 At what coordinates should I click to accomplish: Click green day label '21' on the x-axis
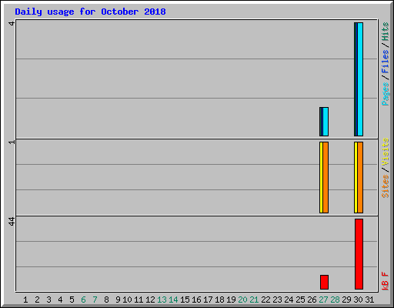click(x=254, y=300)
